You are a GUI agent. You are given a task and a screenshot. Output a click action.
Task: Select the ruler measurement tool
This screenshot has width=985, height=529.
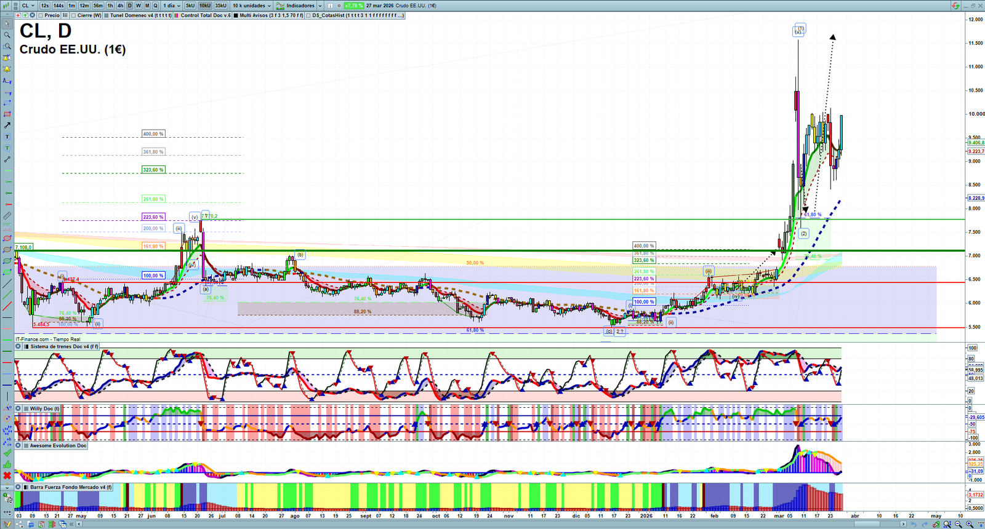coord(7,216)
